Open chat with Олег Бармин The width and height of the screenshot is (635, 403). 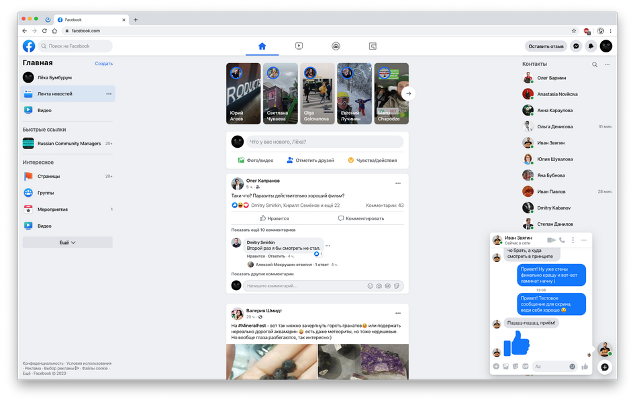click(567, 78)
